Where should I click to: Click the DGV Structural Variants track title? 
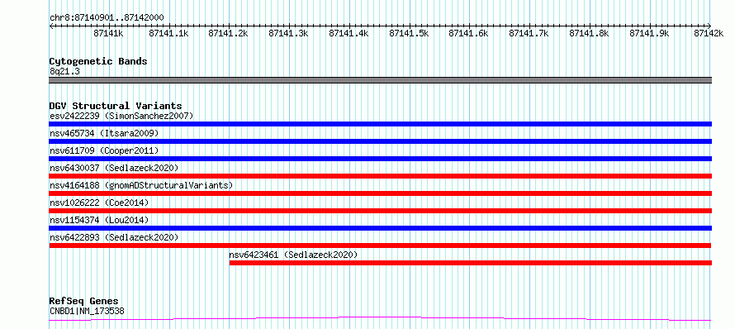pyautogui.click(x=116, y=106)
